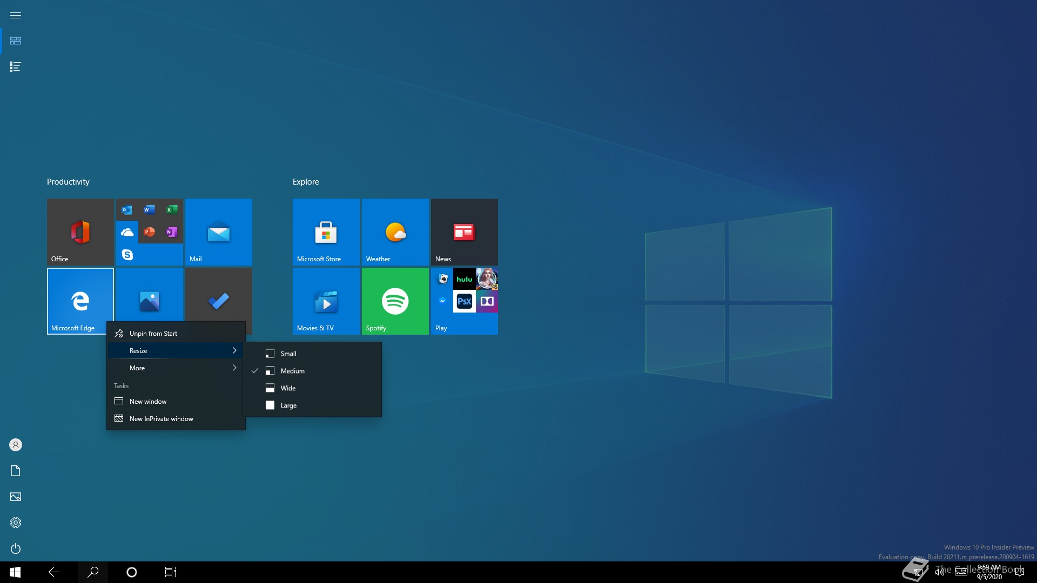
Task: Open Messenger in the Play tile
Action: click(442, 301)
